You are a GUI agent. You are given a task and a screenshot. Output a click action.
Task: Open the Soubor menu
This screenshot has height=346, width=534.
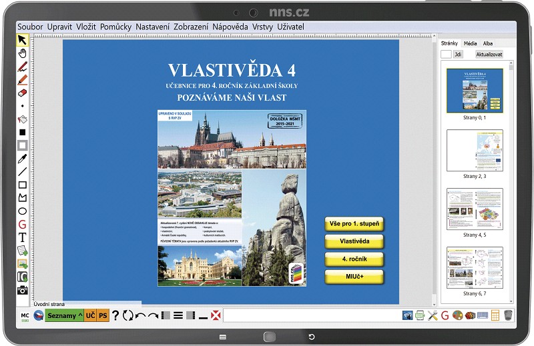click(30, 27)
